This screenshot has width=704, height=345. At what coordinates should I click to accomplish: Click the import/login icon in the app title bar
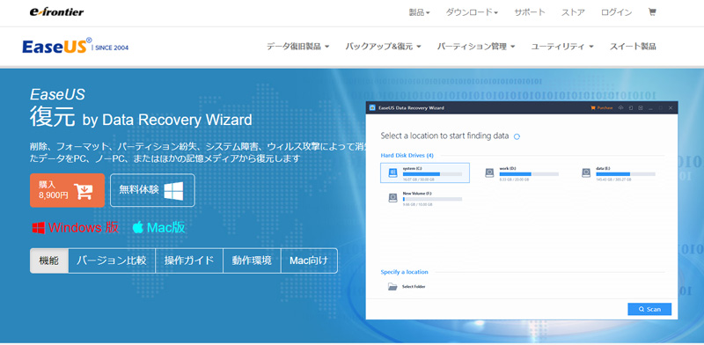(631, 107)
